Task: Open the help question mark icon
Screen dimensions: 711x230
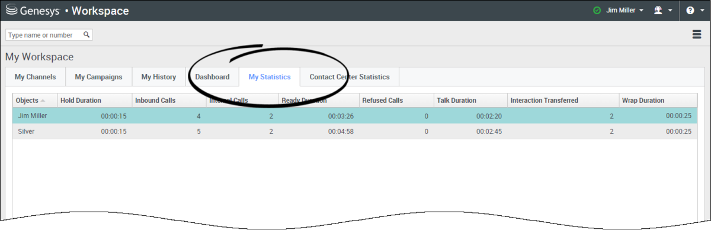Action: (690, 11)
